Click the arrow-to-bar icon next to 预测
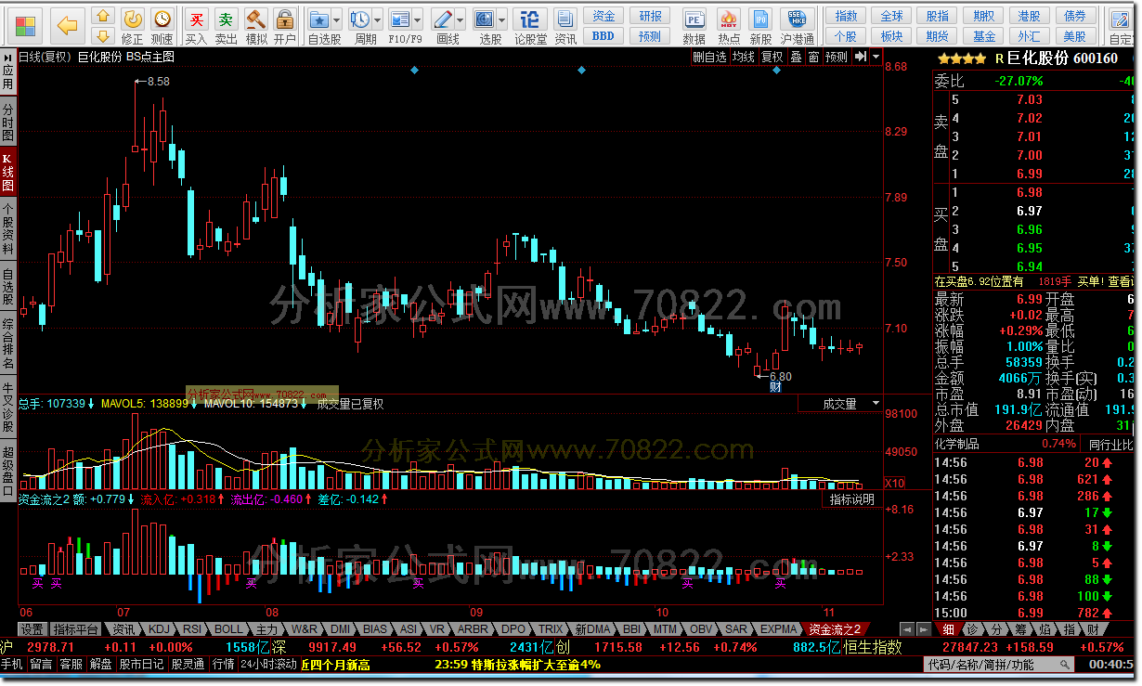This screenshot has width=1142, height=686. click(860, 57)
